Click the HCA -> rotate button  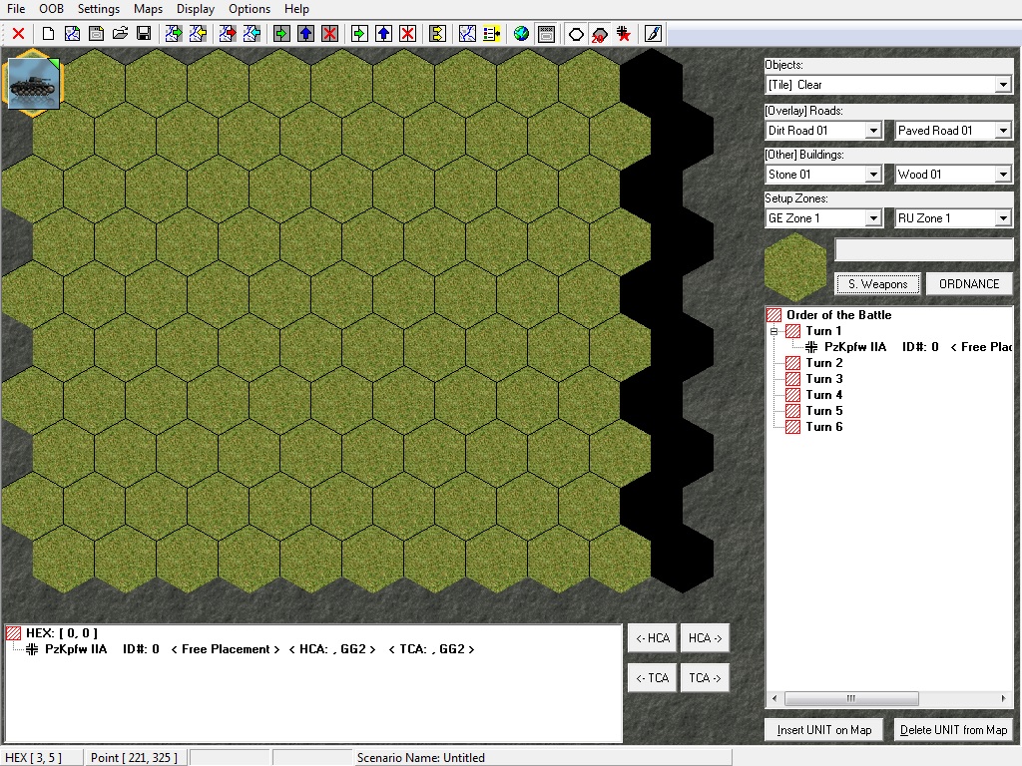click(x=706, y=638)
